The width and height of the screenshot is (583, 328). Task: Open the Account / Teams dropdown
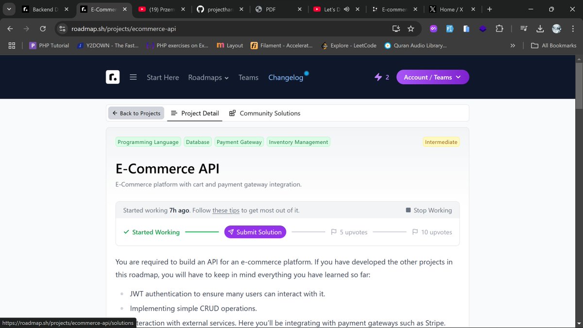[433, 77]
